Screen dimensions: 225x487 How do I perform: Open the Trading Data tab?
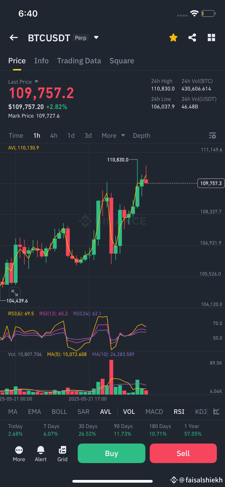tap(79, 61)
